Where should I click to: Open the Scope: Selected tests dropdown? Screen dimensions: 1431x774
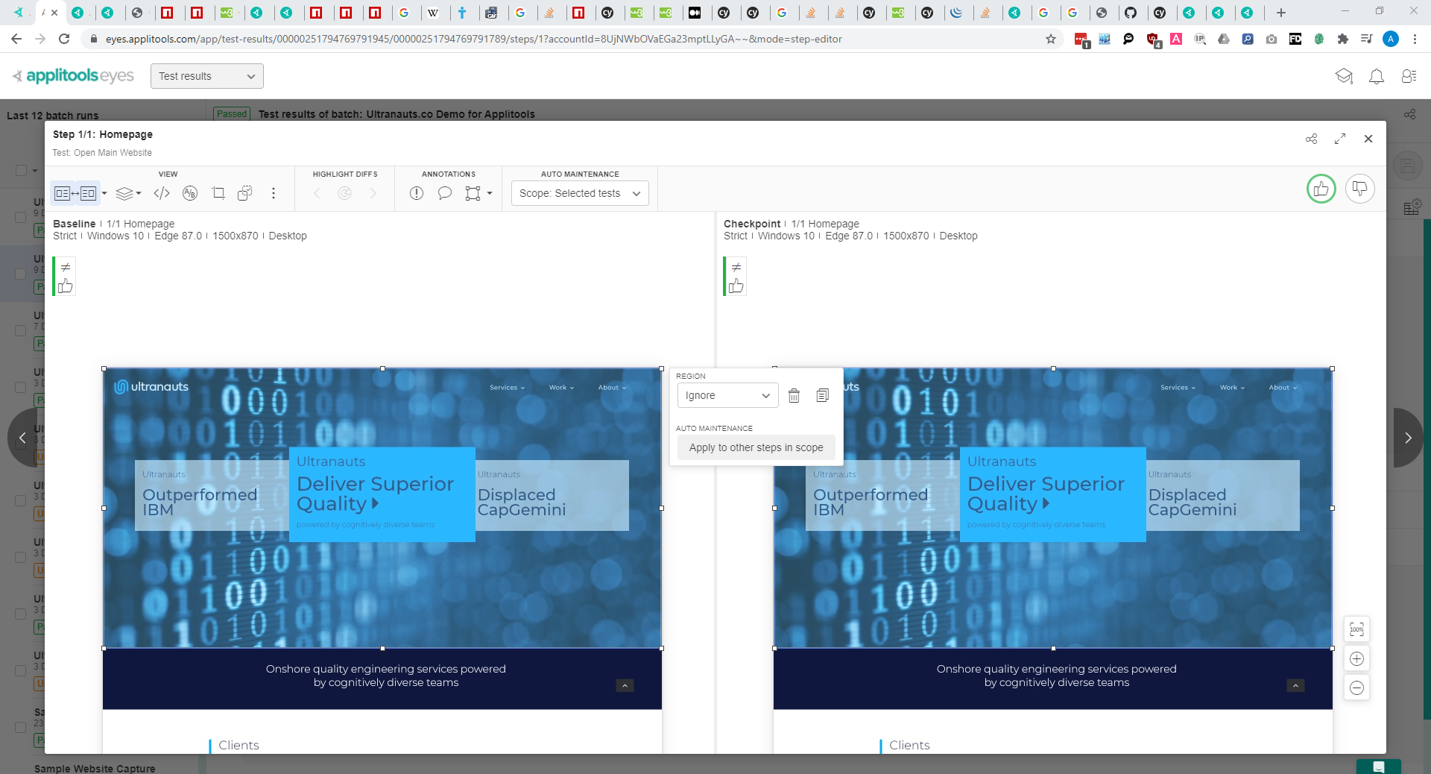click(x=579, y=194)
